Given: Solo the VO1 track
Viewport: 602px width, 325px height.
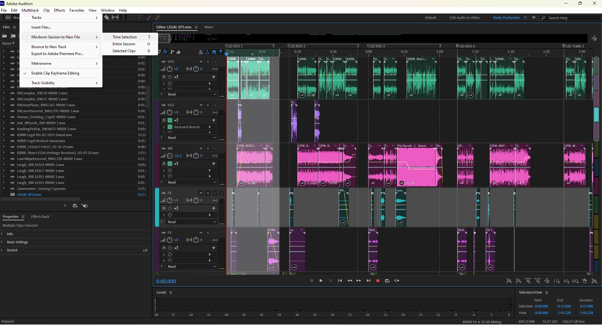Looking at the screenshot, I should 208,62.
